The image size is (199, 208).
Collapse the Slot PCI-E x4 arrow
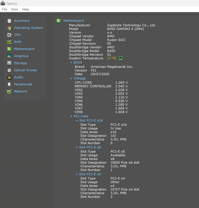[x=77, y=174]
